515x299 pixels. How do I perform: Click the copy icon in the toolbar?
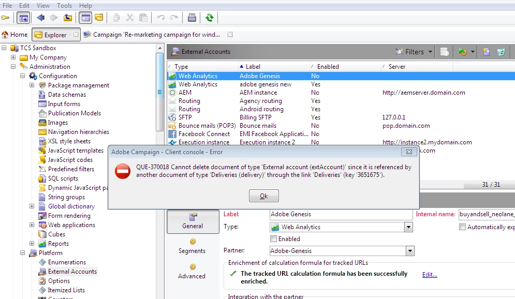point(116,18)
